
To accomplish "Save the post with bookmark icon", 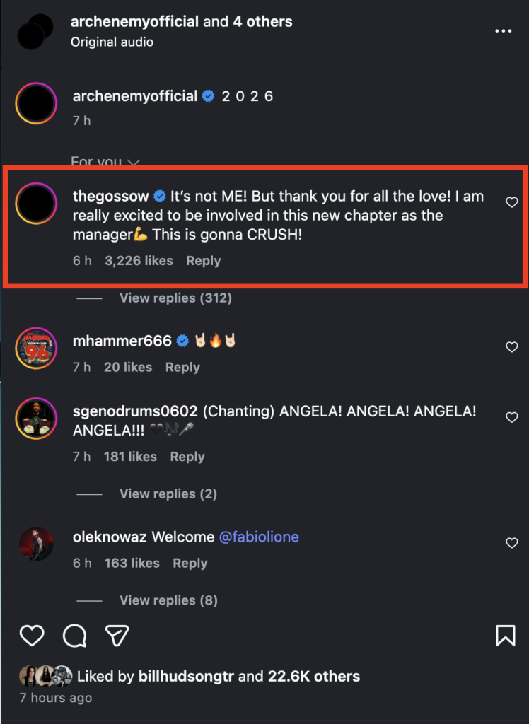I will 505,636.
